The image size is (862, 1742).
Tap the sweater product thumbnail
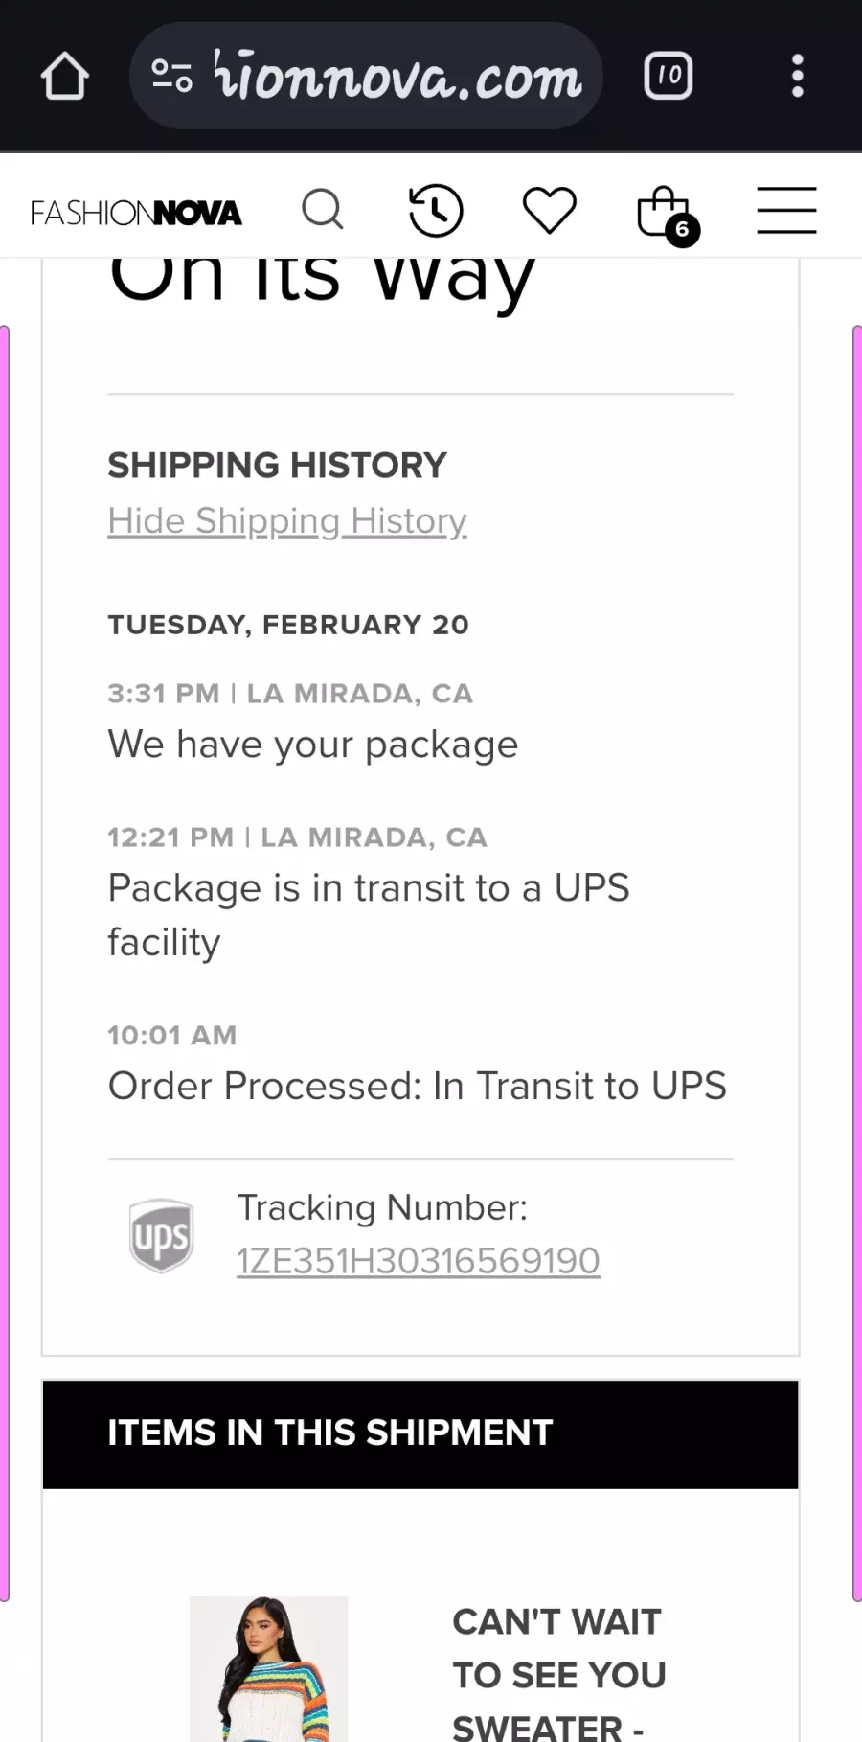(268, 1668)
